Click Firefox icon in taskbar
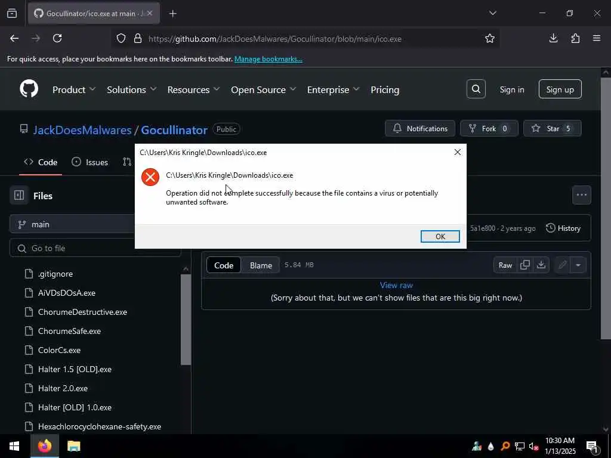Viewport: 611px width, 458px height. point(44,446)
